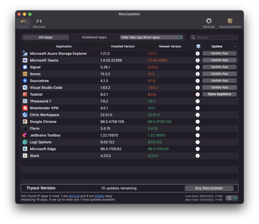Click the Google Chrome app icon
The height and width of the screenshot is (224, 259).
pos(24,122)
